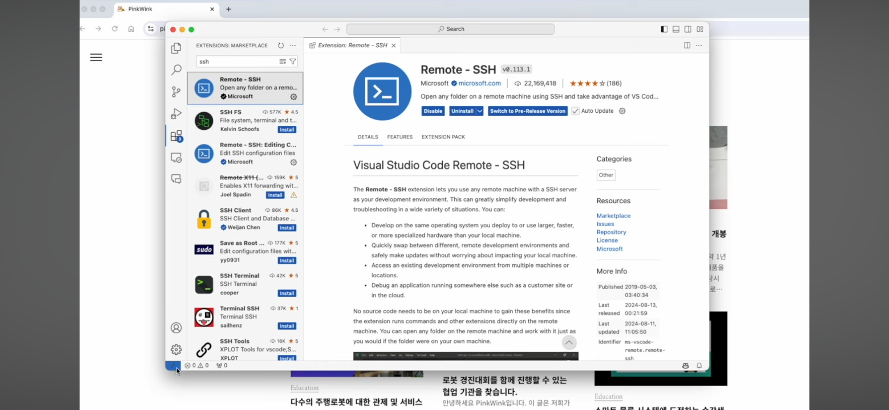The width and height of the screenshot is (889, 410).
Task: Open the Explorer view icon
Action: [176, 48]
